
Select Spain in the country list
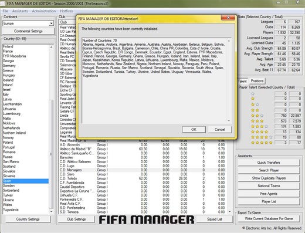(x=25, y=181)
